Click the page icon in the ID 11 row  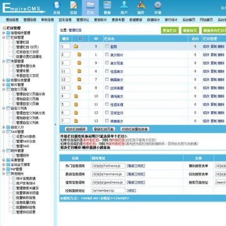pyautogui.click(x=76, y=104)
